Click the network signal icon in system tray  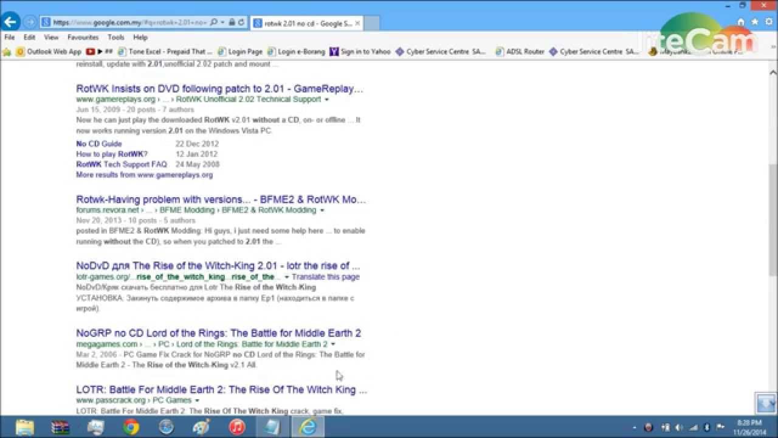[692, 427]
